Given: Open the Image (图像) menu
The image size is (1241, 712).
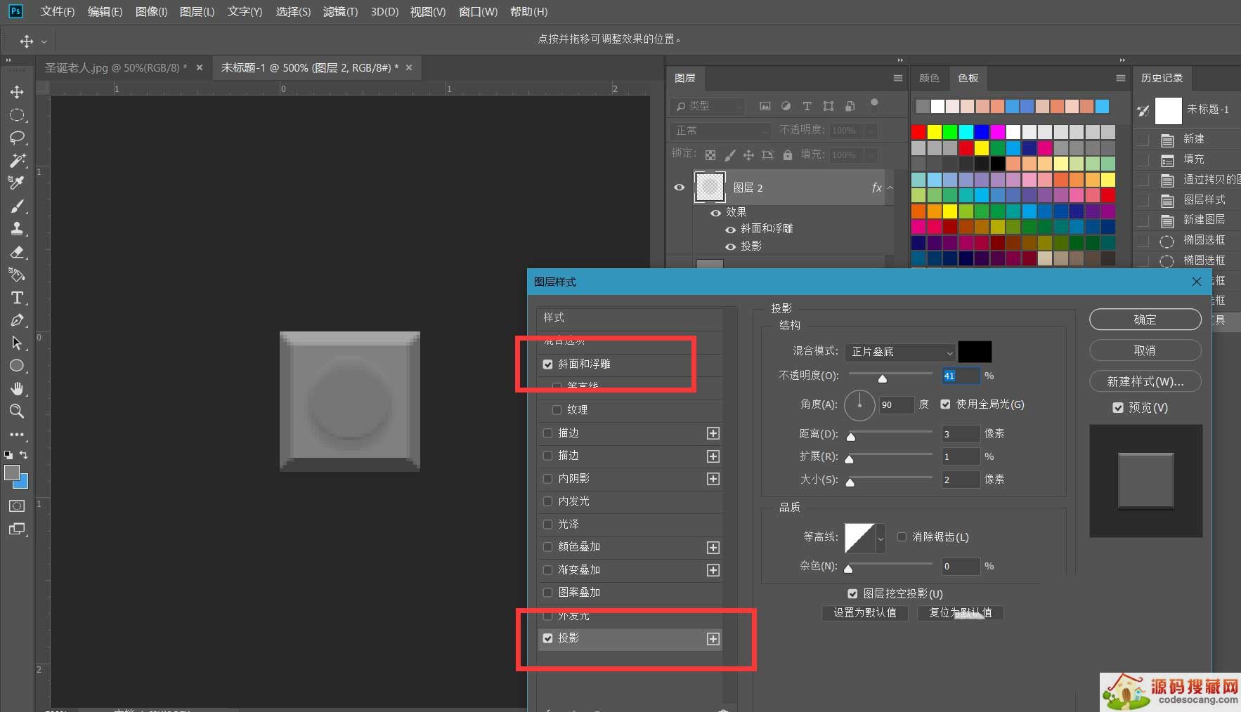Looking at the screenshot, I should (151, 12).
